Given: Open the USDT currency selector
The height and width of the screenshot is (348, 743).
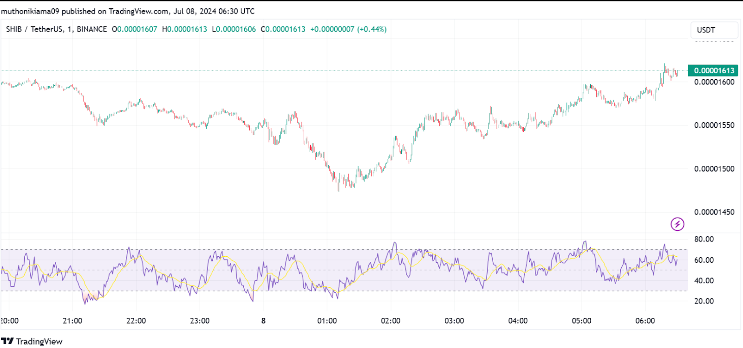Looking at the screenshot, I should click(x=714, y=30).
